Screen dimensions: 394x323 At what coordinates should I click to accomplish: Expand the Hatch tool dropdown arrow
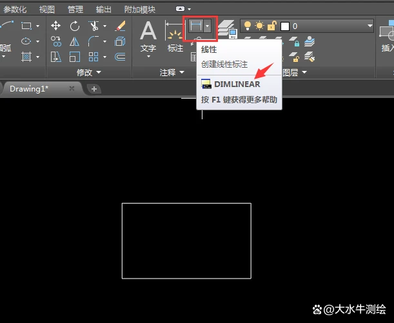tap(37, 57)
